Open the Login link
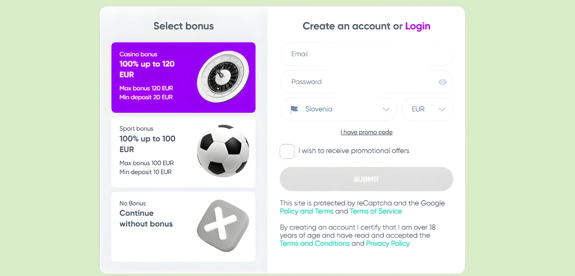575x276 pixels. tap(417, 26)
